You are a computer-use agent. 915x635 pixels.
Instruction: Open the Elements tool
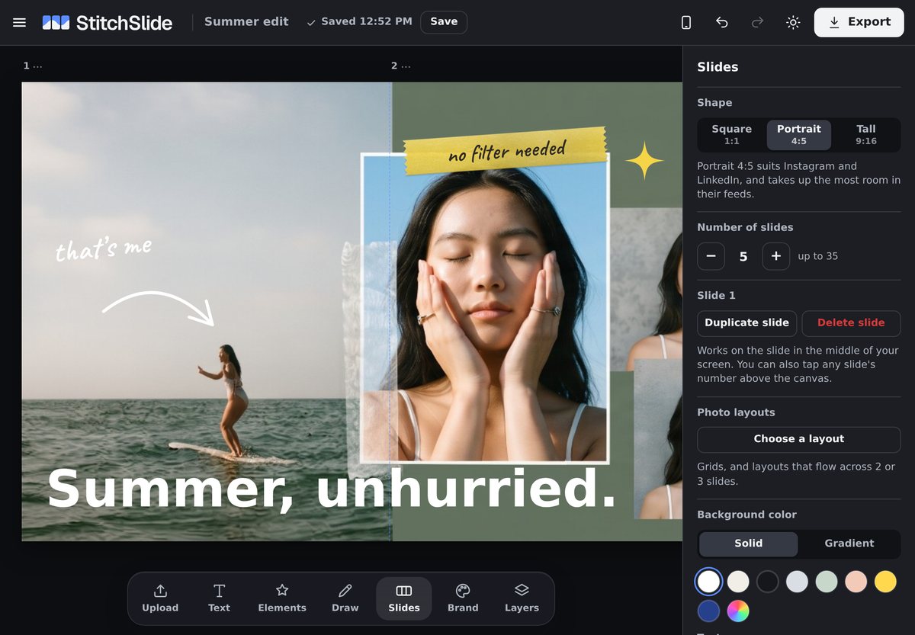(282, 598)
